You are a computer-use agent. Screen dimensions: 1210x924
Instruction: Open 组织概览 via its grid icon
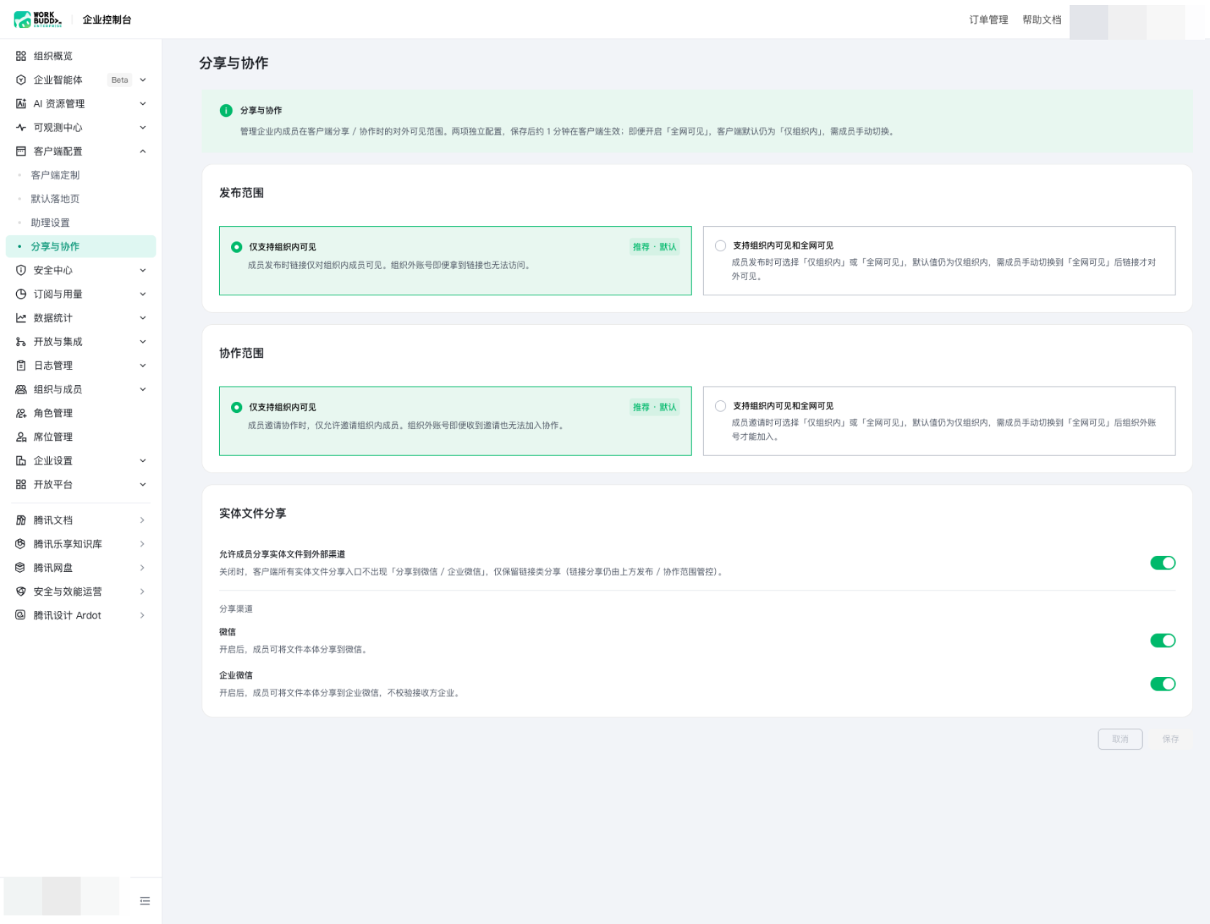[21, 56]
